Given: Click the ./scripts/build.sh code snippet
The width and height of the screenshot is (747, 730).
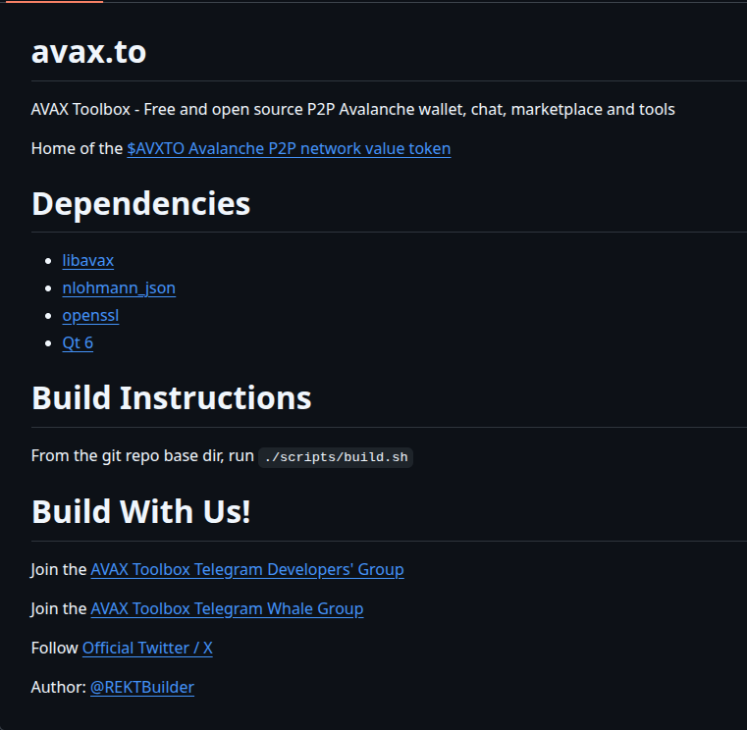Looking at the screenshot, I should (x=336, y=457).
